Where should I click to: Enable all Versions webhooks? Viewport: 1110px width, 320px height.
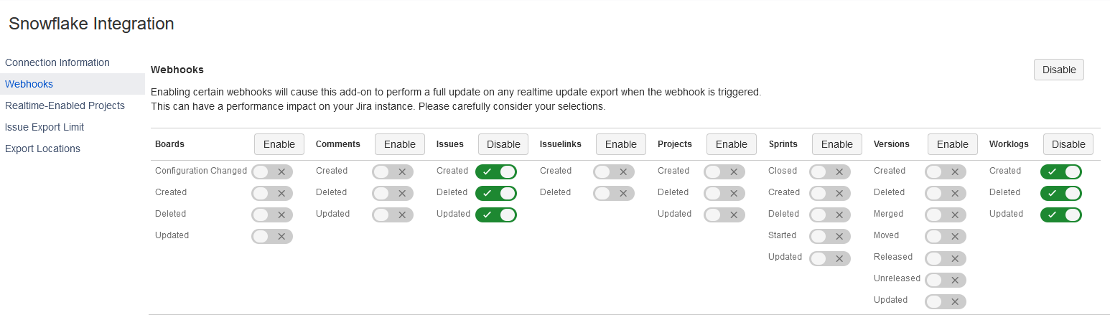(952, 144)
